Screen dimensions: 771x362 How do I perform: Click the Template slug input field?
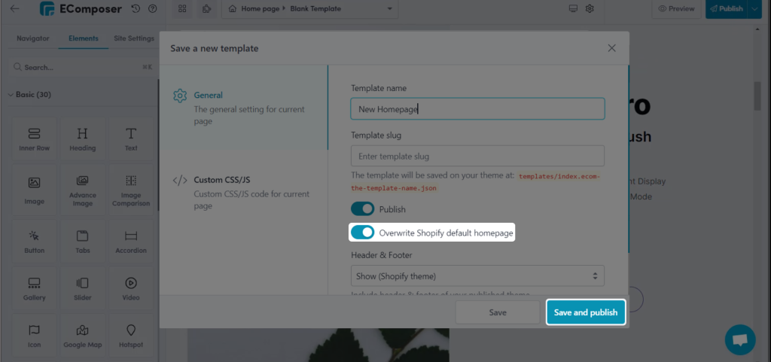point(477,156)
